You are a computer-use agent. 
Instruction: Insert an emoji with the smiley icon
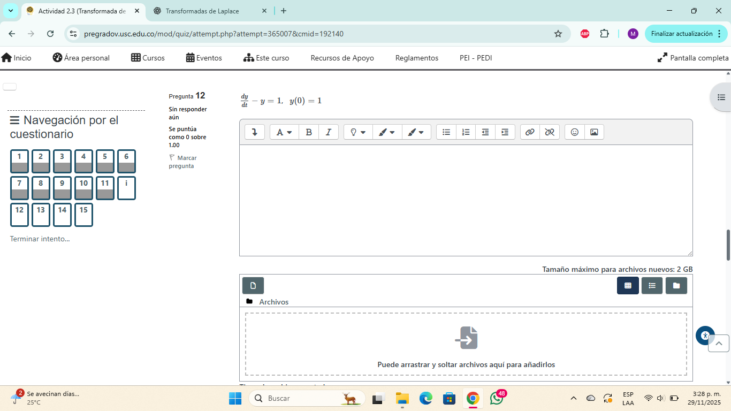(x=574, y=132)
